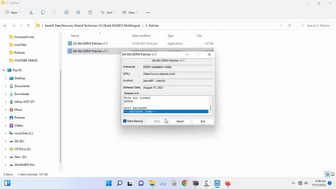This screenshot has width=336, height=189.
Task: Click the Rename icon in toolbar
Action: point(67,13)
